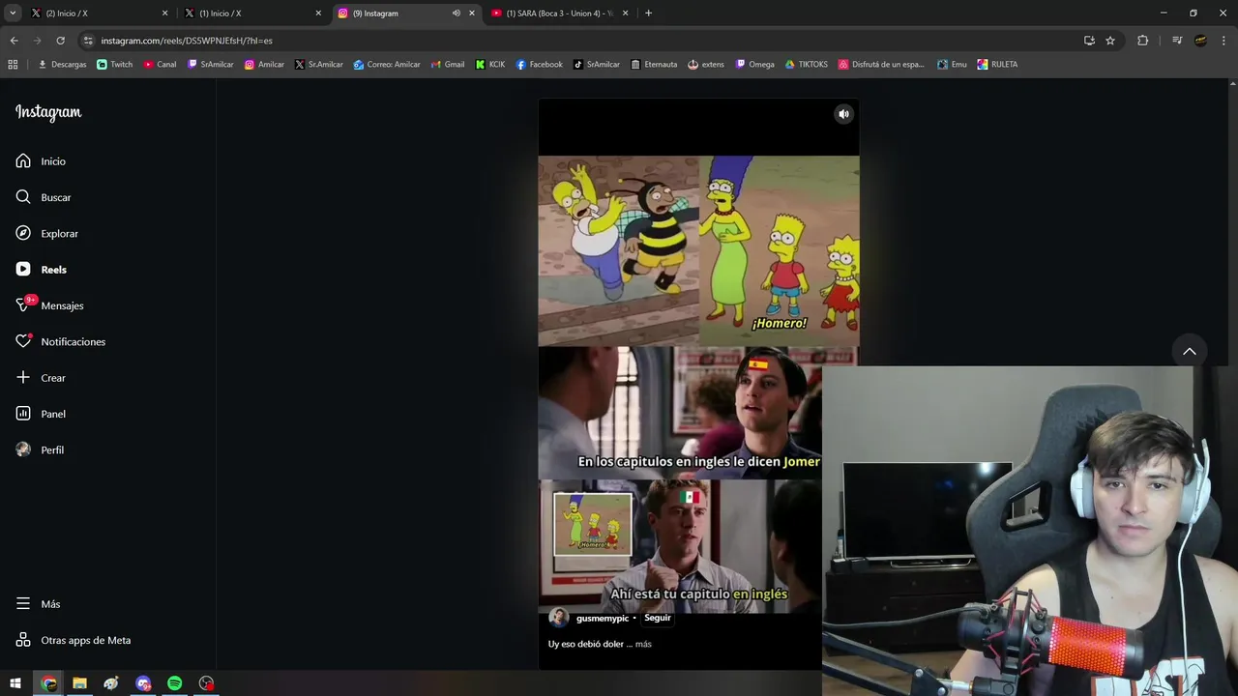Open the Windows Start menu

pyautogui.click(x=15, y=683)
